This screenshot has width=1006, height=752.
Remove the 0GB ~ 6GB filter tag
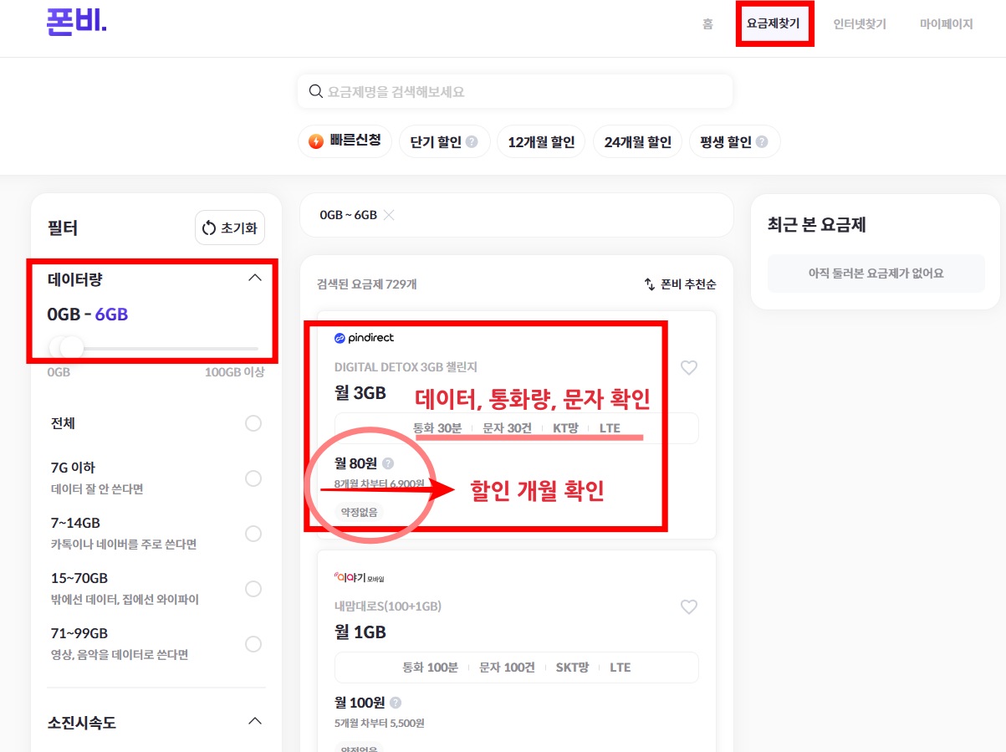[x=388, y=214]
